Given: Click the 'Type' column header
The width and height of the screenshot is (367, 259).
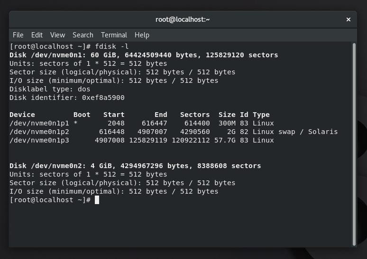Looking at the screenshot, I should (261, 115).
